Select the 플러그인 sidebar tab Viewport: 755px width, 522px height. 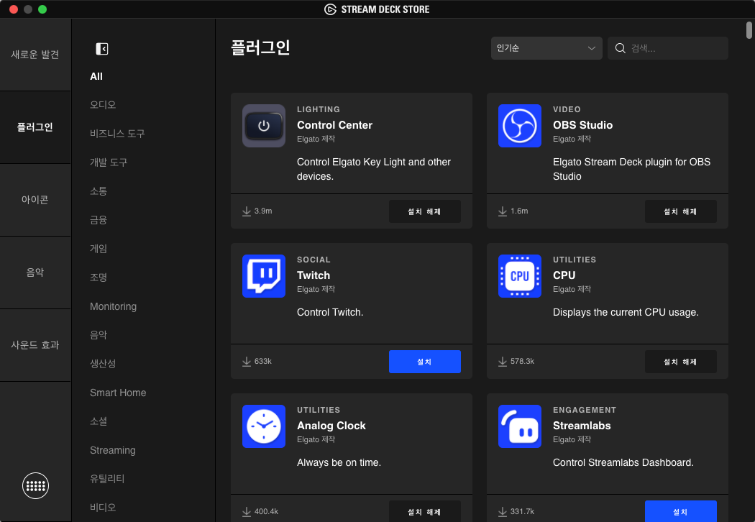point(35,127)
